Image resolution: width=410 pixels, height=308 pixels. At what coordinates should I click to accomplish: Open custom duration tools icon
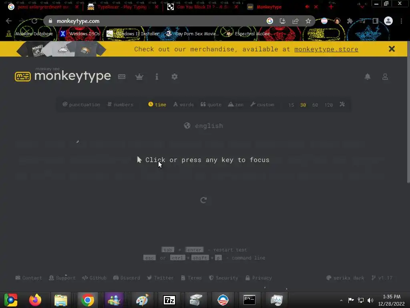tap(342, 104)
